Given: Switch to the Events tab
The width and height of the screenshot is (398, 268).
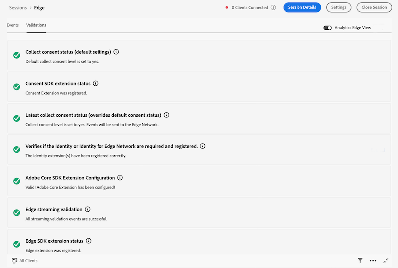Looking at the screenshot, I should (x=13, y=25).
